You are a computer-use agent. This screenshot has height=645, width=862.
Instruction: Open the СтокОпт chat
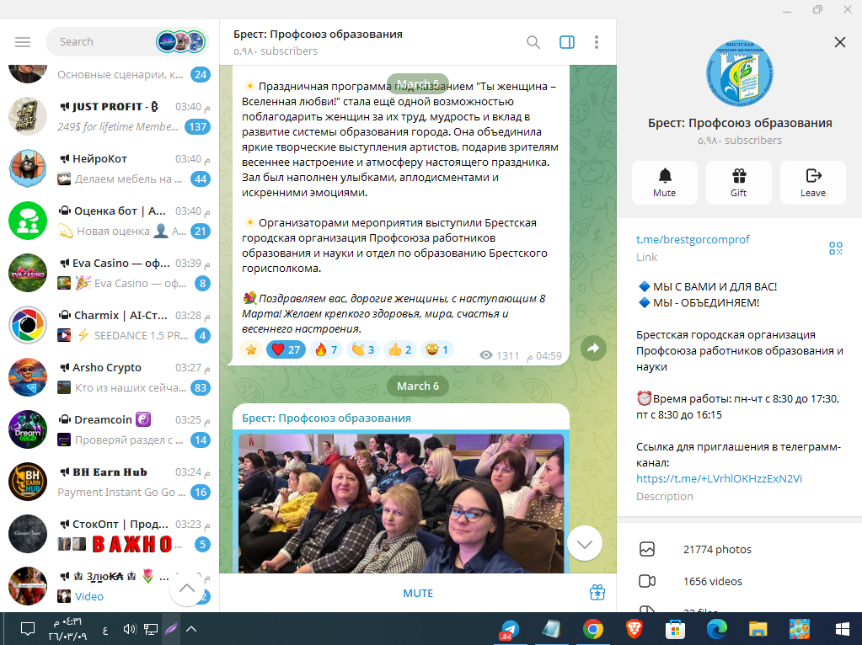pyautogui.click(x=110, y=534)
